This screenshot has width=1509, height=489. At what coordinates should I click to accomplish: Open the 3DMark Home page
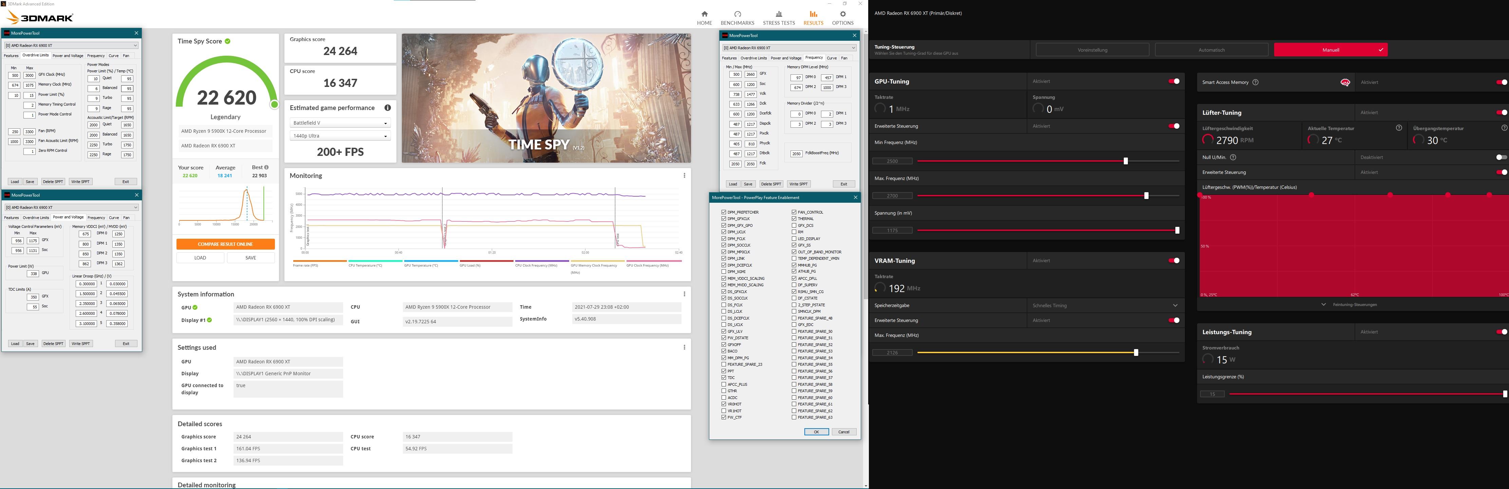click(704, 18)
